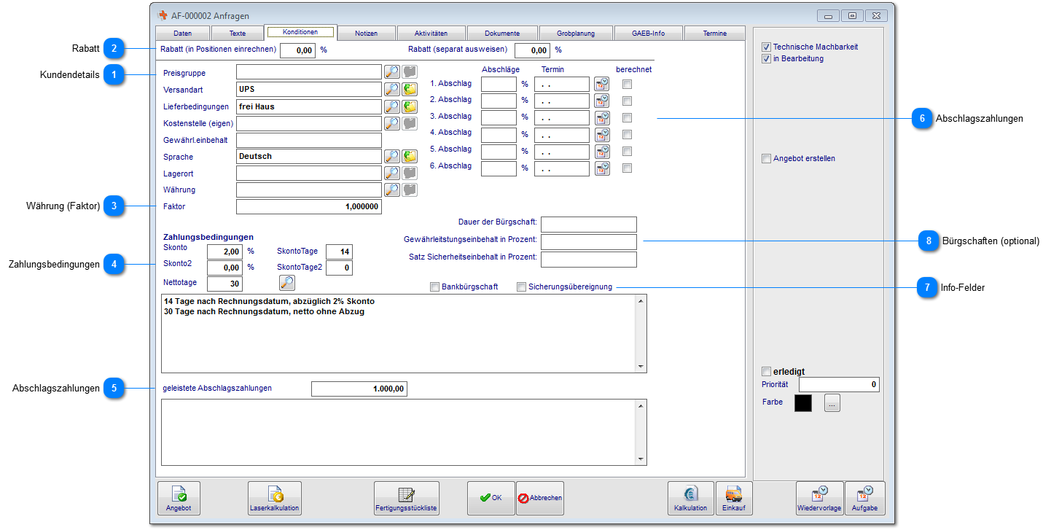Image resolution: width=1051 pixels, height=530 pixels.
Task: Open calendar picker for 1. Abschlag
Action: pyautogui.click(x=601, y=84)
